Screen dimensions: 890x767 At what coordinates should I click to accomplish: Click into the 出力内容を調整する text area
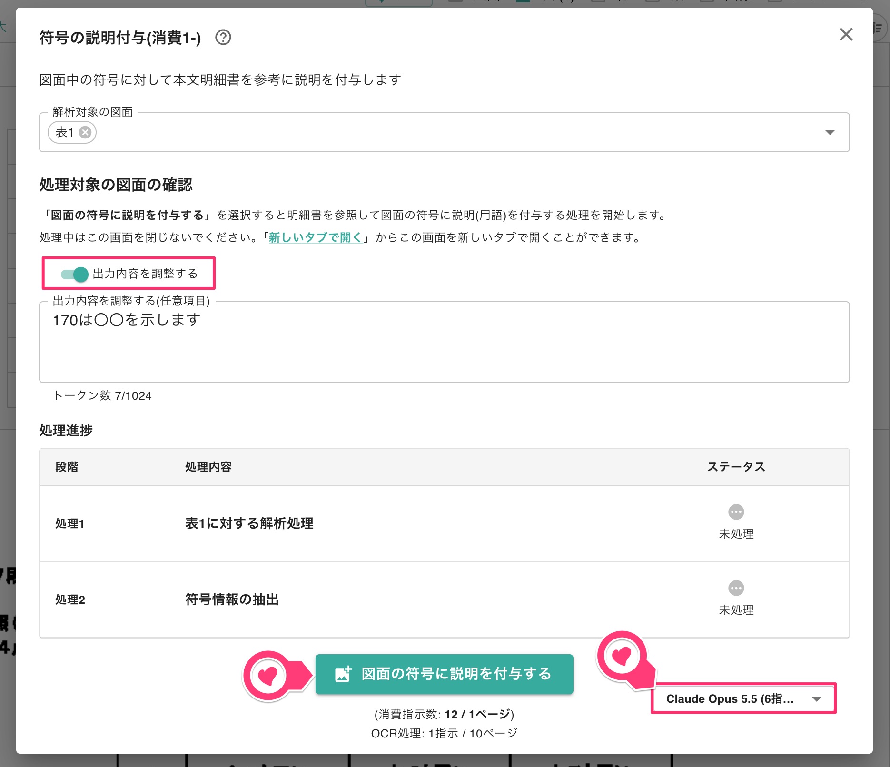[x=444, y=342]
